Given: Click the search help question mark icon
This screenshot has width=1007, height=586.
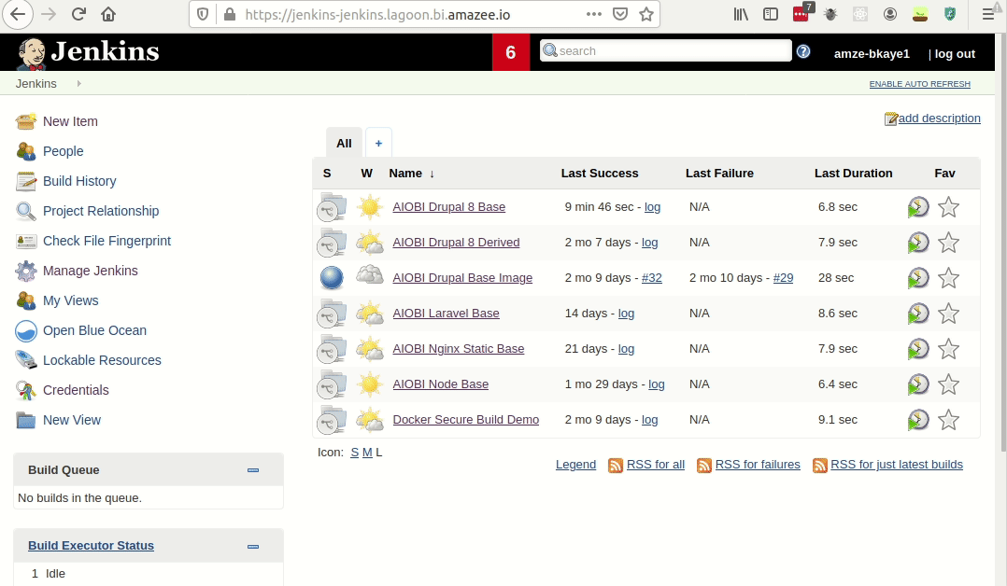Looking at the screenshot, I should (803, 51).
